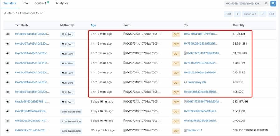Click OUT badge in the 6,703,125 row
This screenshot has height=136, width=280.
click(x=176, y=34)
